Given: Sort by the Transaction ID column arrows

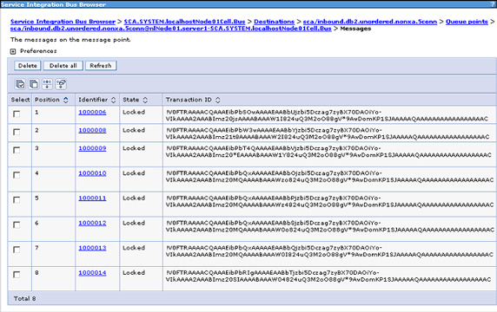Looking at the screenshot, I should 218,100.
